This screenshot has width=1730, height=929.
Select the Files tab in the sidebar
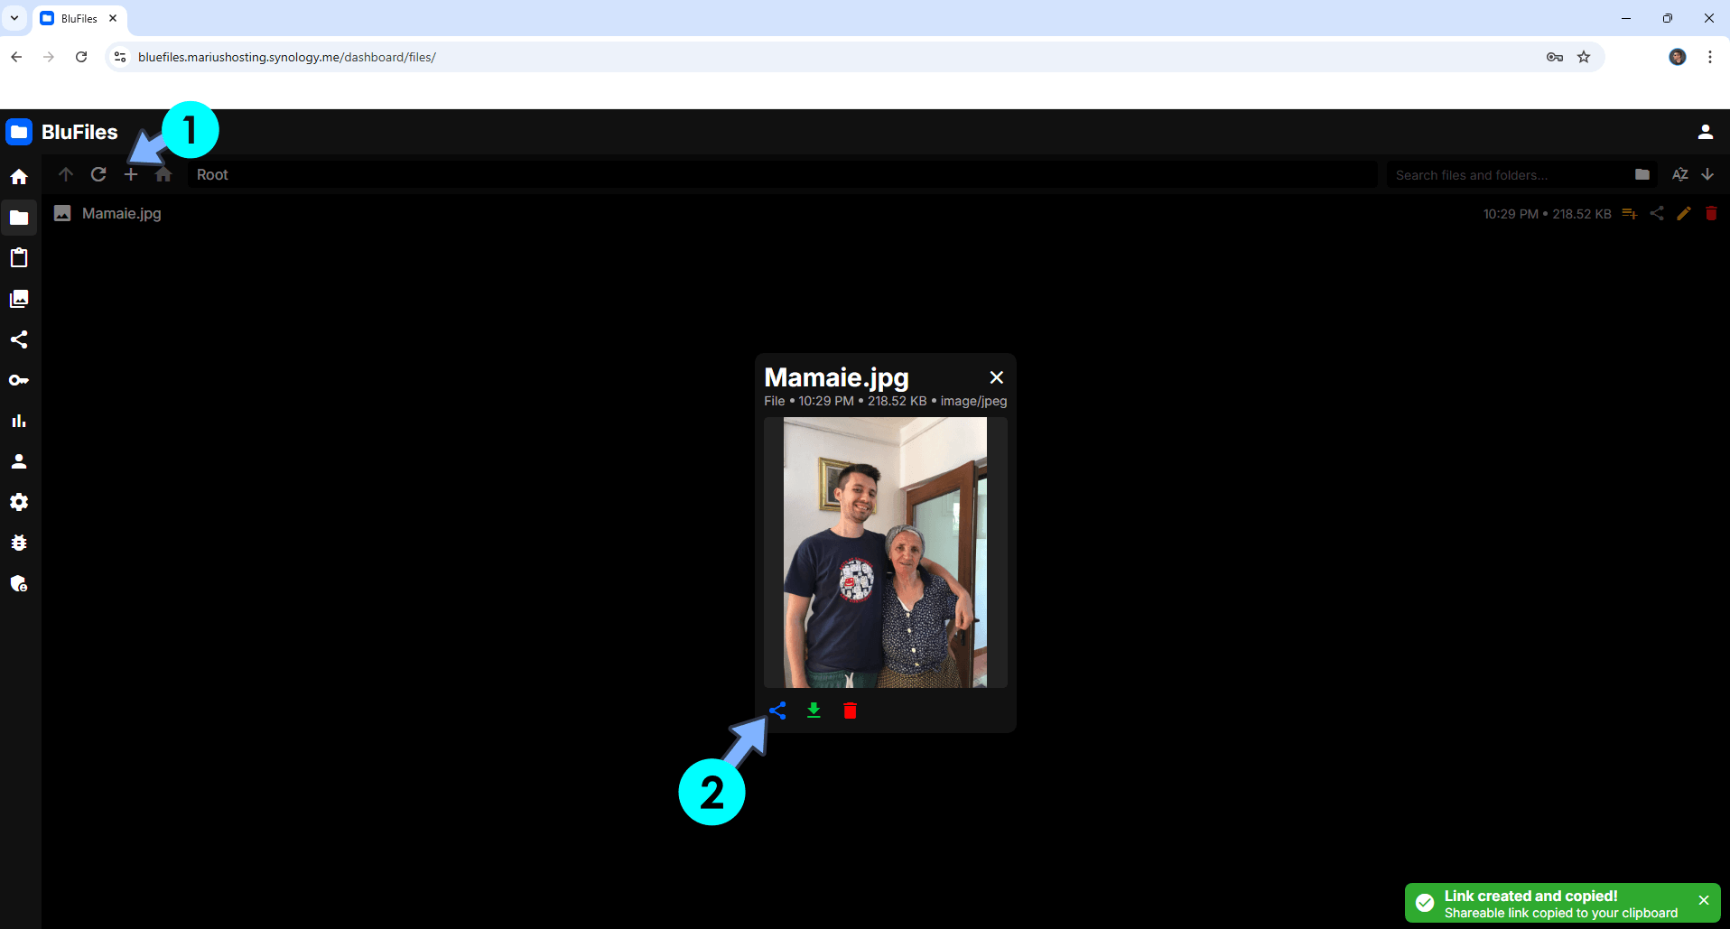(x=19, y=218)
